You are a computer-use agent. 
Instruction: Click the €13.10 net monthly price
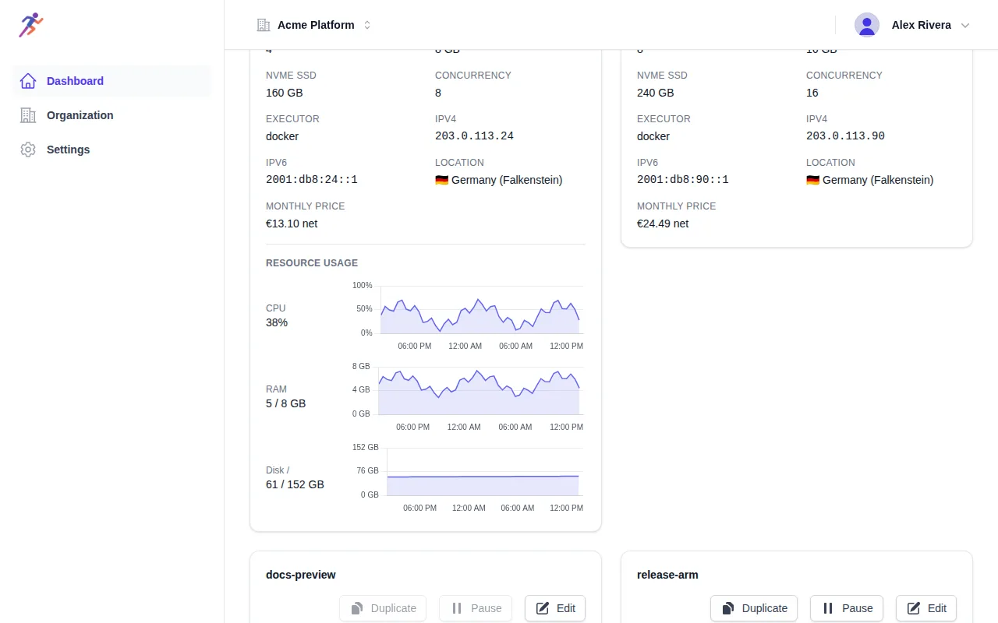point(292,224)
